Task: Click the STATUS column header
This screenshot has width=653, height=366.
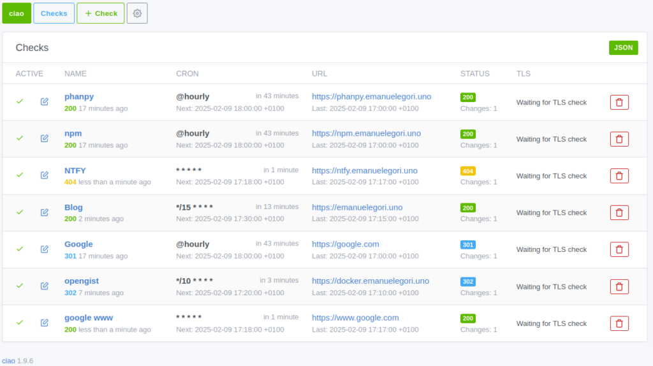Action: pos(474,74)
